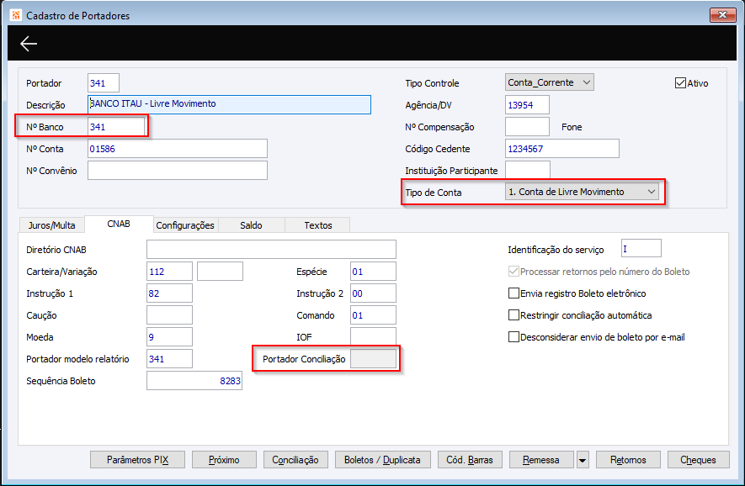This screenshot has width=745, height=486.
Task: Go to the next record with Próximo
Action: 224,460
